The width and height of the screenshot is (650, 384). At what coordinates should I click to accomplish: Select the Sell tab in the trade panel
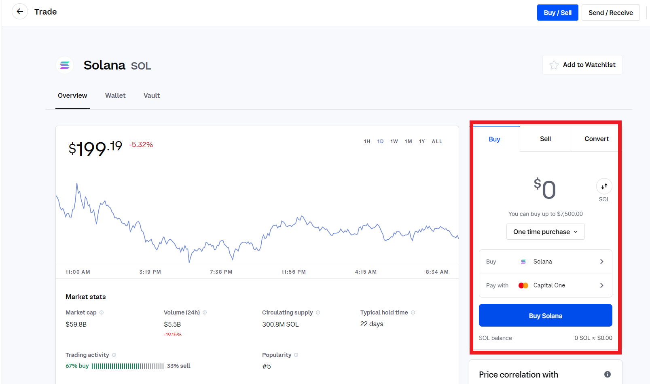click(x=545, y=139)
